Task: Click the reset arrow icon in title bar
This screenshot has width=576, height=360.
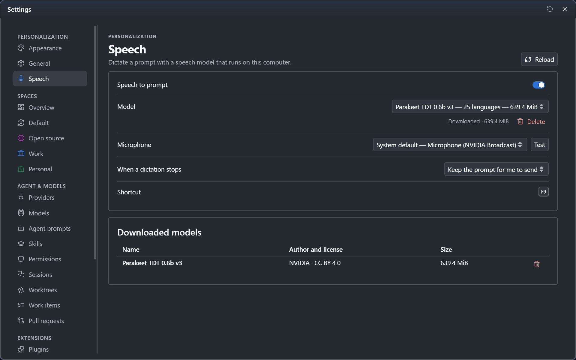Action: tap(550, 9)
